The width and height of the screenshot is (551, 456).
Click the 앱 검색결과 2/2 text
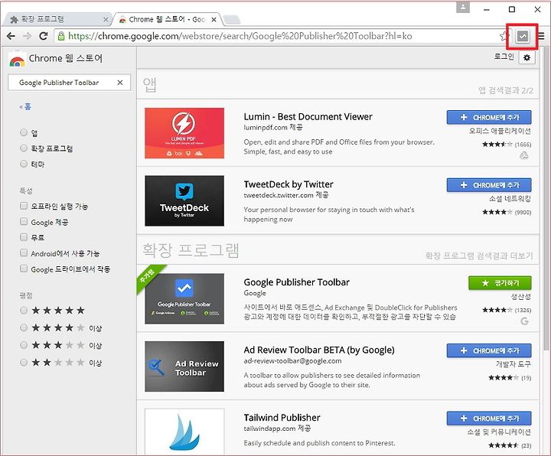coord(506,90)
